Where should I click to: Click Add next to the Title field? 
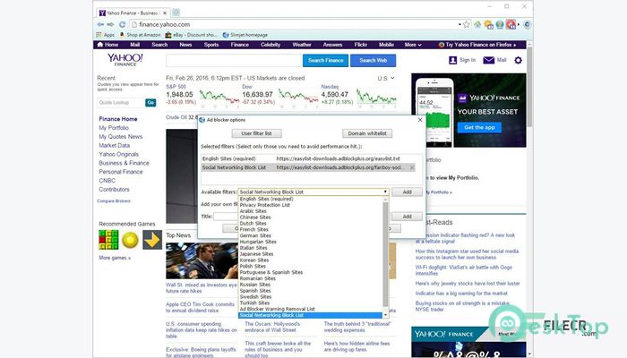(407, 217)
